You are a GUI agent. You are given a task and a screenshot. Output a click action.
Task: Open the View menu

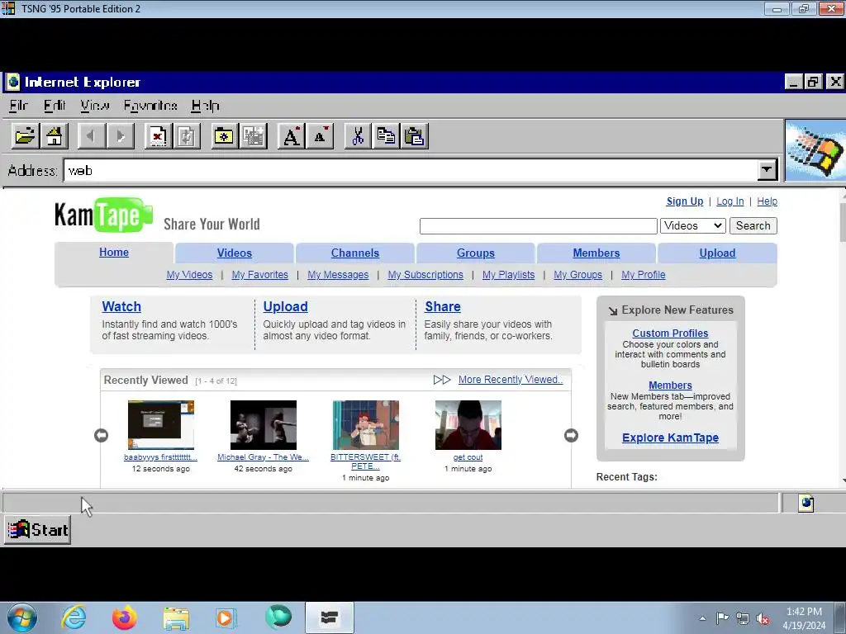[95, 106]
